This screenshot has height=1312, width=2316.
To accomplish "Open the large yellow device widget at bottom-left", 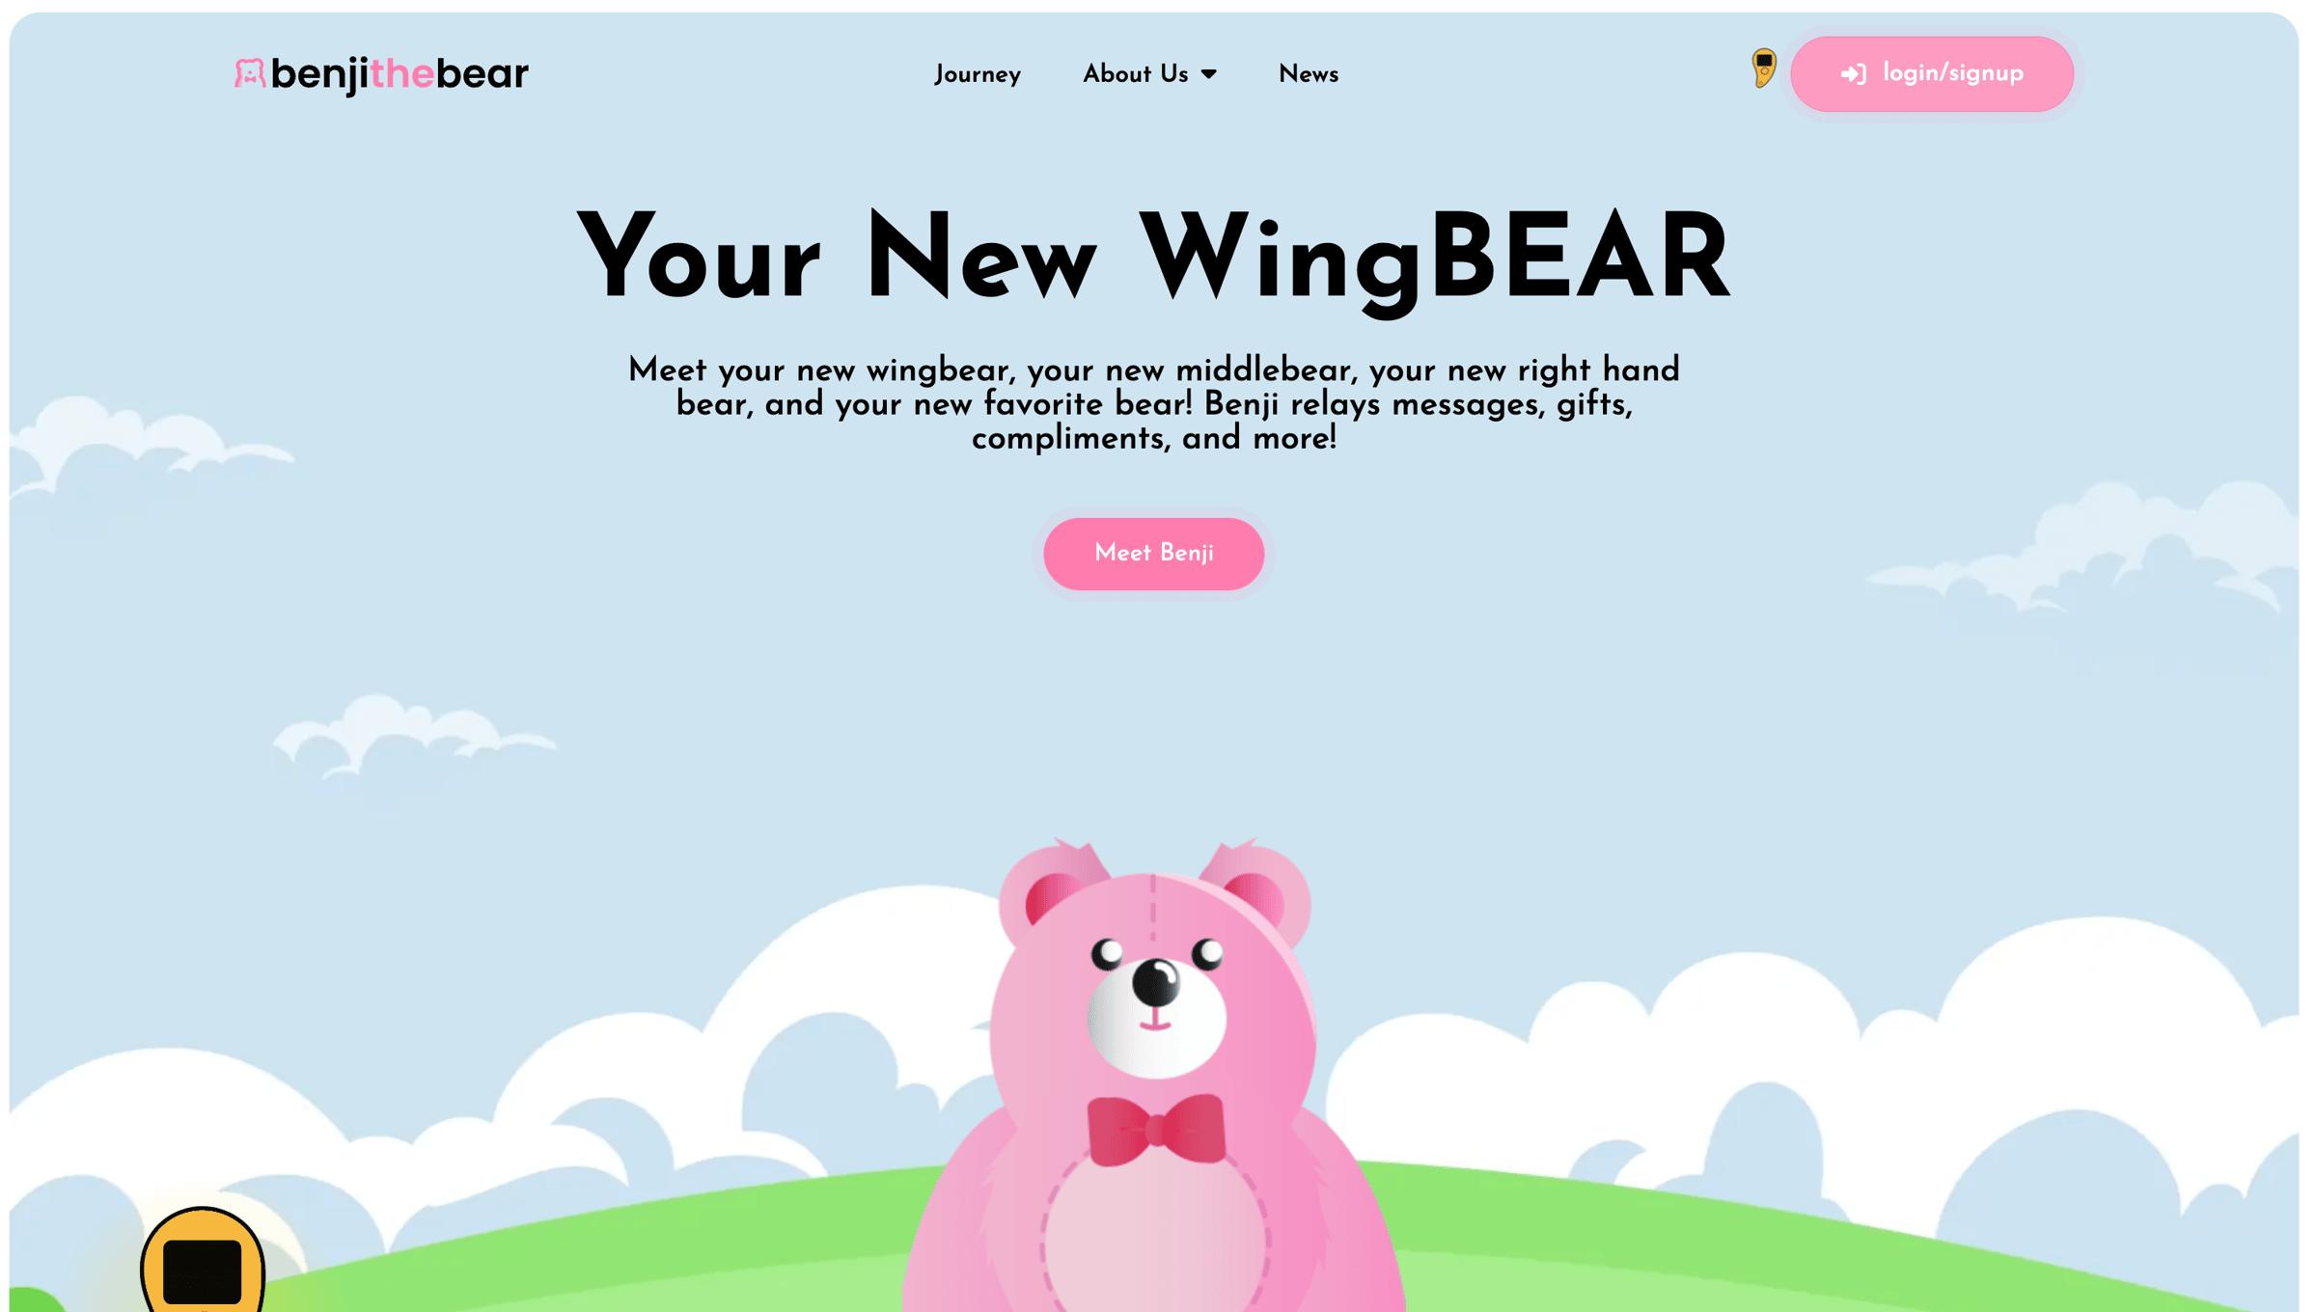I will pyautogui.click(x=202, y=1260).
